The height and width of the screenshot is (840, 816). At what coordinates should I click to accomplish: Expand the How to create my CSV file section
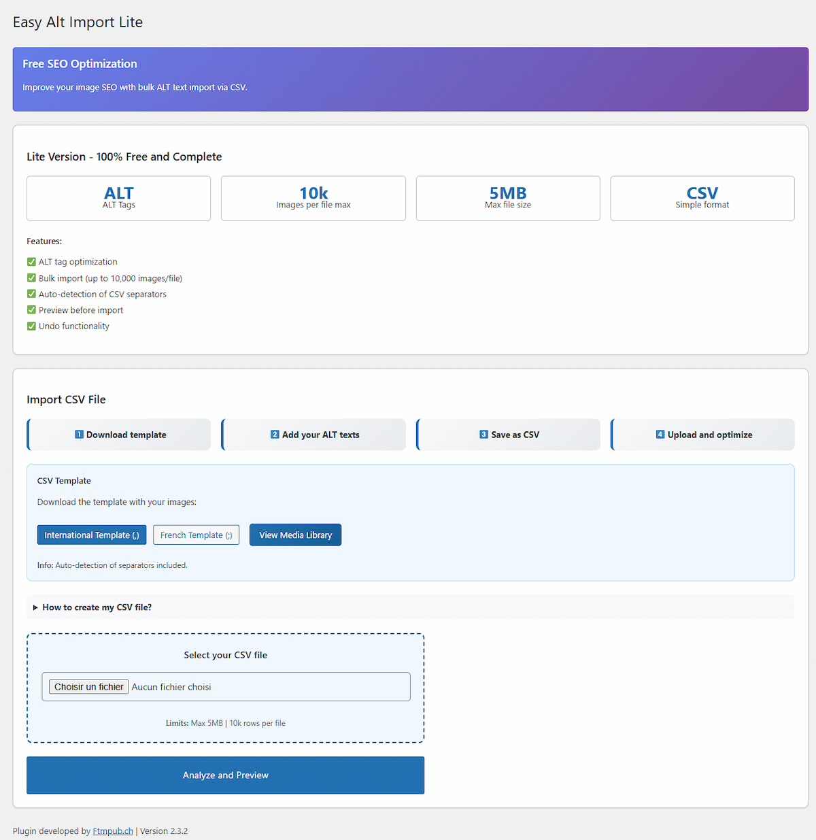click(97, 607)
